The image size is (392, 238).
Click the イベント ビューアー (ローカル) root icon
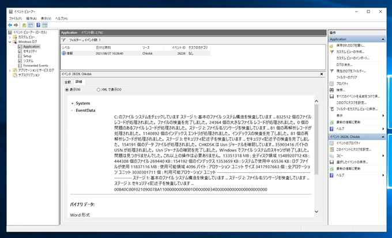pyautogui.click(x=10, y=32)
